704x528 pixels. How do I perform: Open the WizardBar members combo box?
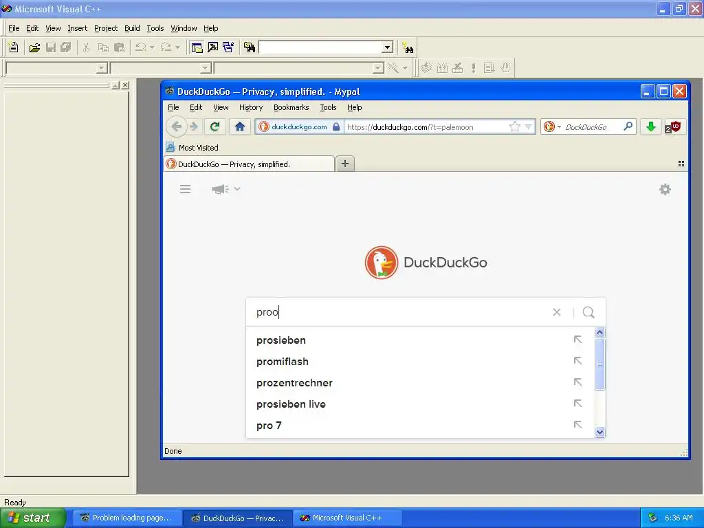pos(378,68)
